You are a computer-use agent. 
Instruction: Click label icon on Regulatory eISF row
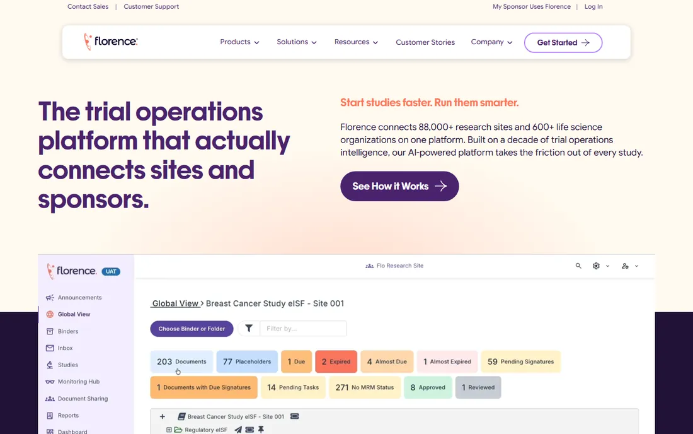tap(249, 429)
